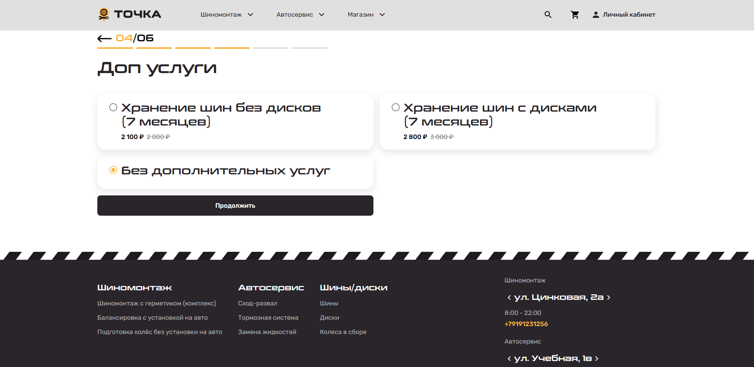This screenshot has width=754, height=367.
Task: Show next address after ул. Цинковая, 2а
Action: 609,297
